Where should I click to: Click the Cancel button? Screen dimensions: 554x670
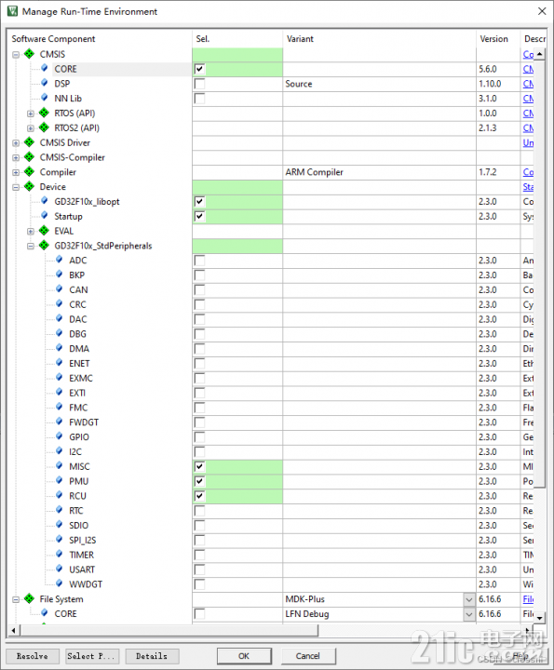(x=308, y=656)
